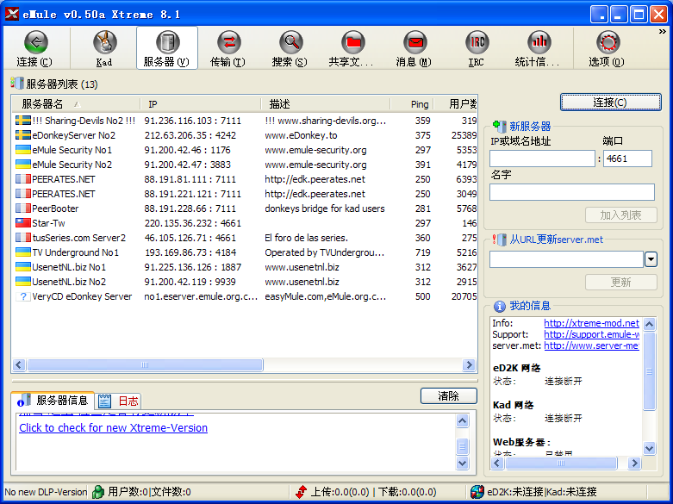Click the My Info (我的信息) icon
Viewport: 673px width, 504px height.
click(x=499, y=306)
